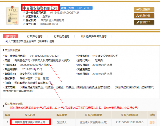Click the 详情 column header
Screen dimensions: 160x126
tap(152, 115)
